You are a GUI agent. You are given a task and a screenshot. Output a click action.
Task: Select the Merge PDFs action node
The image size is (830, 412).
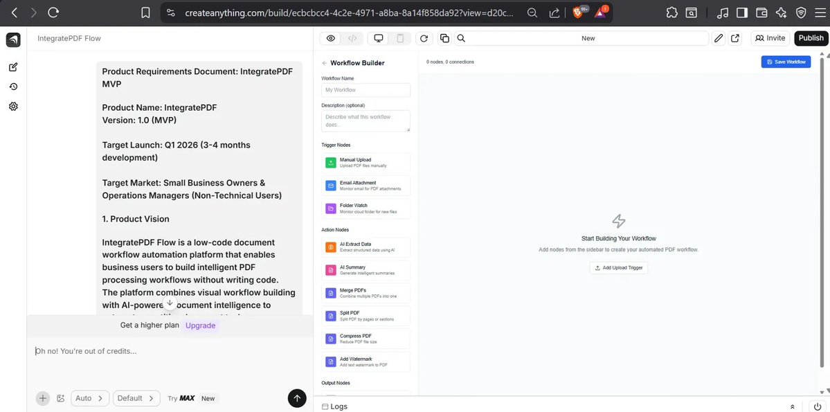pyautogui.click(x=367, y=292)
